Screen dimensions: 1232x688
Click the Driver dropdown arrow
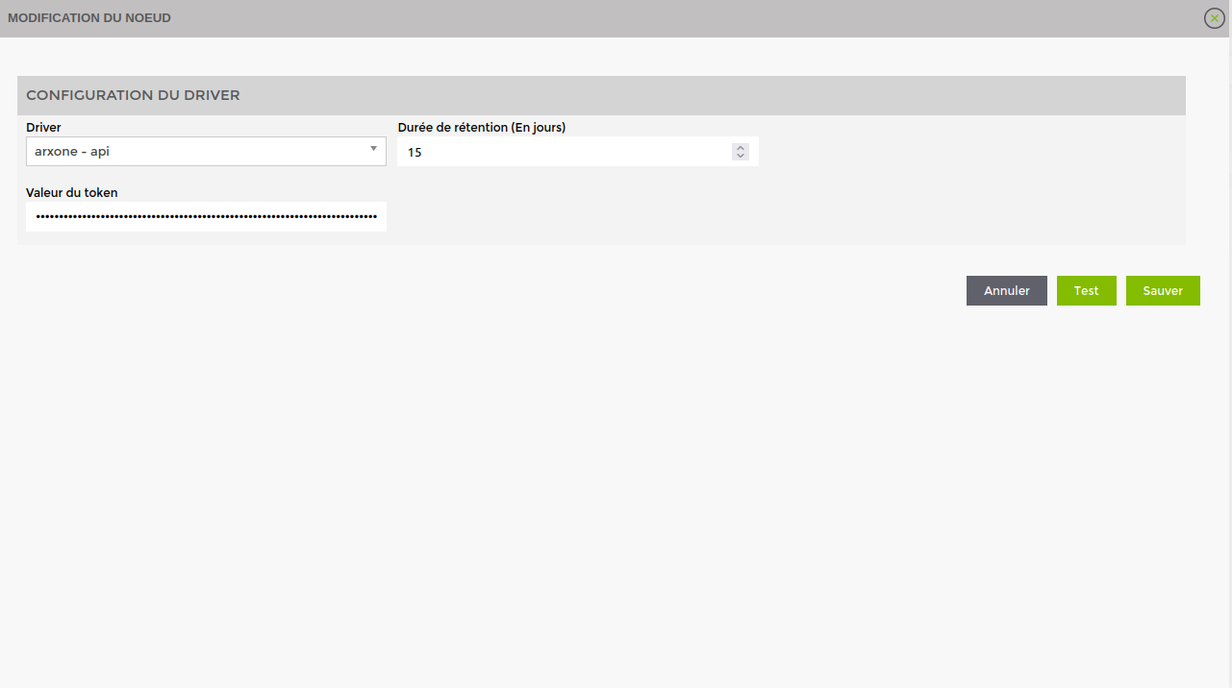(x=373, y=149)
